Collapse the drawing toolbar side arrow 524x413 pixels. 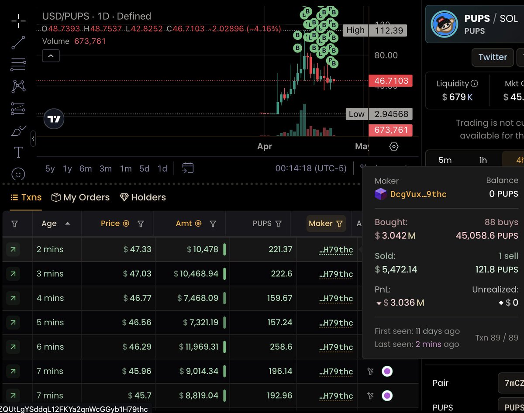(33, 139)
